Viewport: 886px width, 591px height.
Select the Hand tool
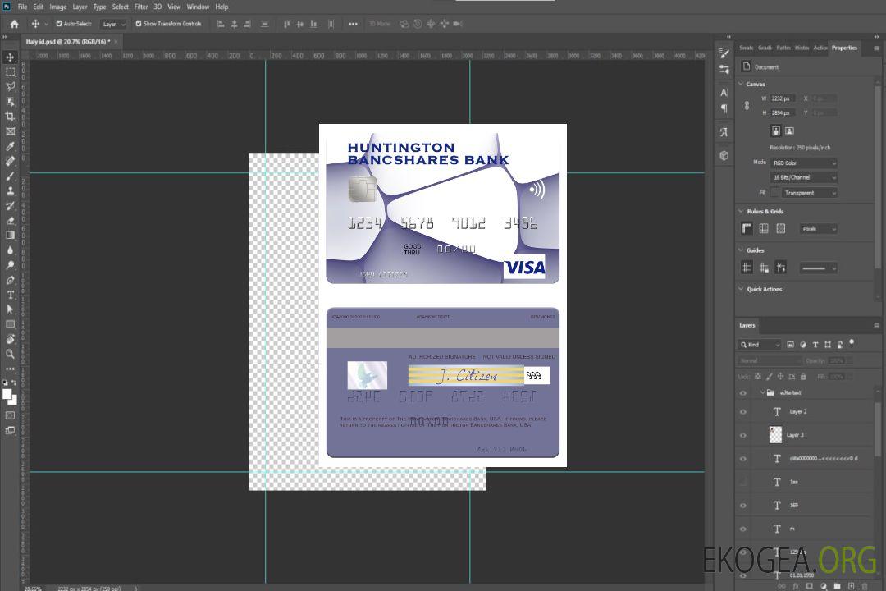(x=10, y=339)
